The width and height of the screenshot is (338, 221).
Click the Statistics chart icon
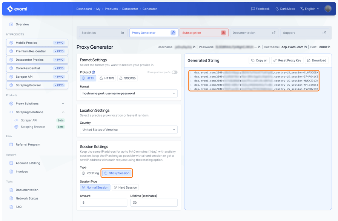click(123, 33)
